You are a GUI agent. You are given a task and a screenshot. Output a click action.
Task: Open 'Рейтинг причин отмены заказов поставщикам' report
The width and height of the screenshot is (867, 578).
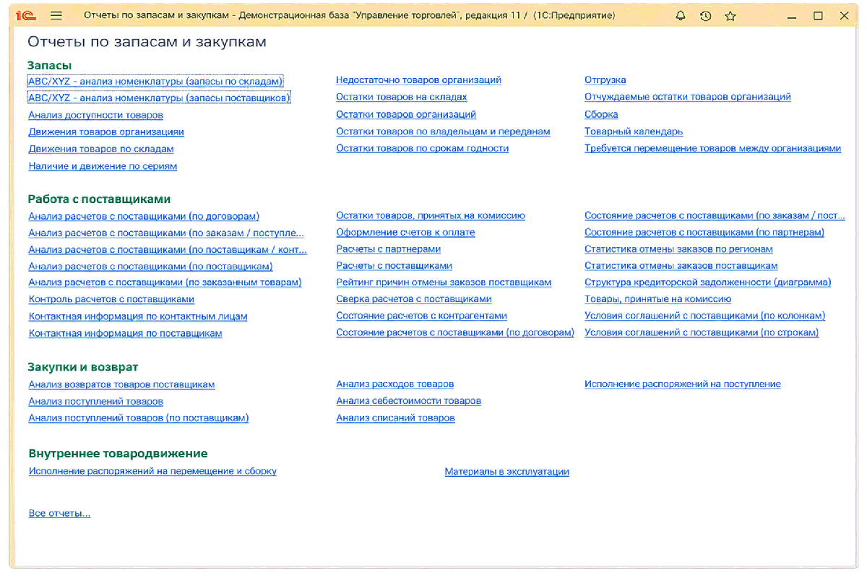coord(444,282)
